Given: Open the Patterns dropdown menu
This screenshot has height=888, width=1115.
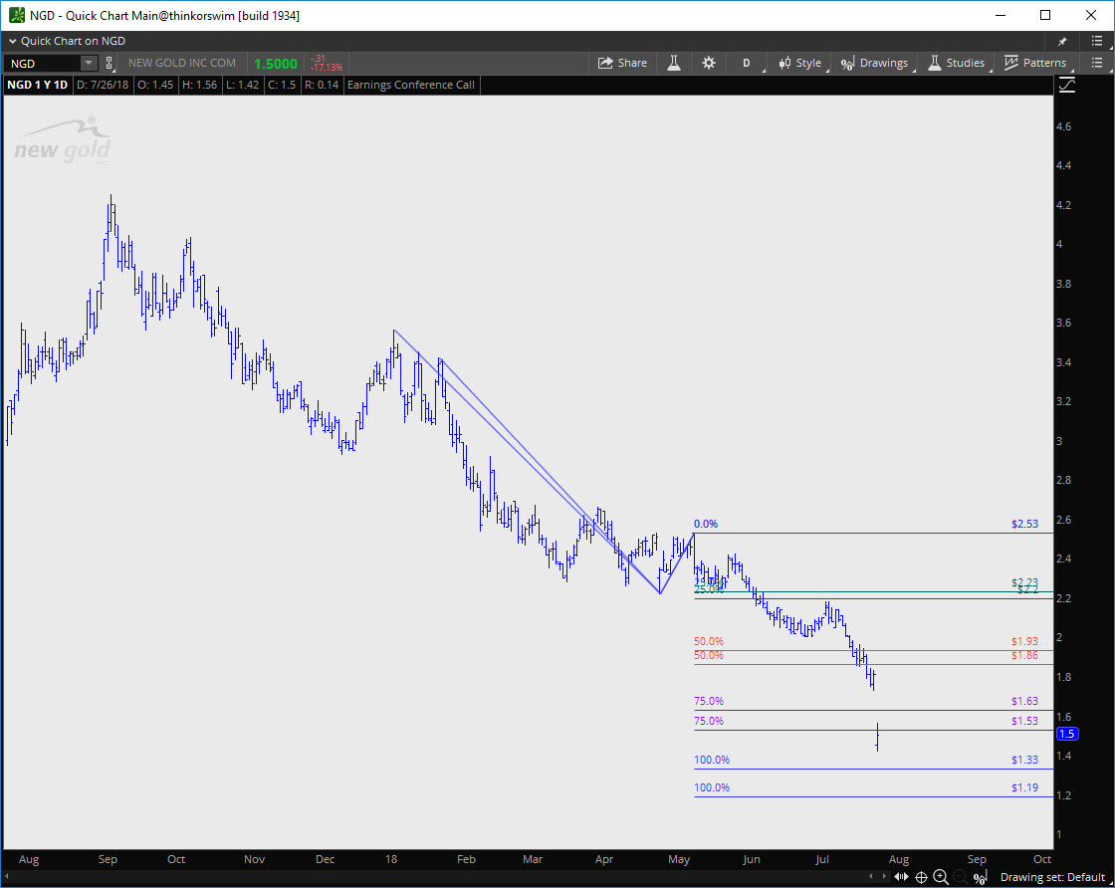Looking at the screenshot, I should point(1035,63).
